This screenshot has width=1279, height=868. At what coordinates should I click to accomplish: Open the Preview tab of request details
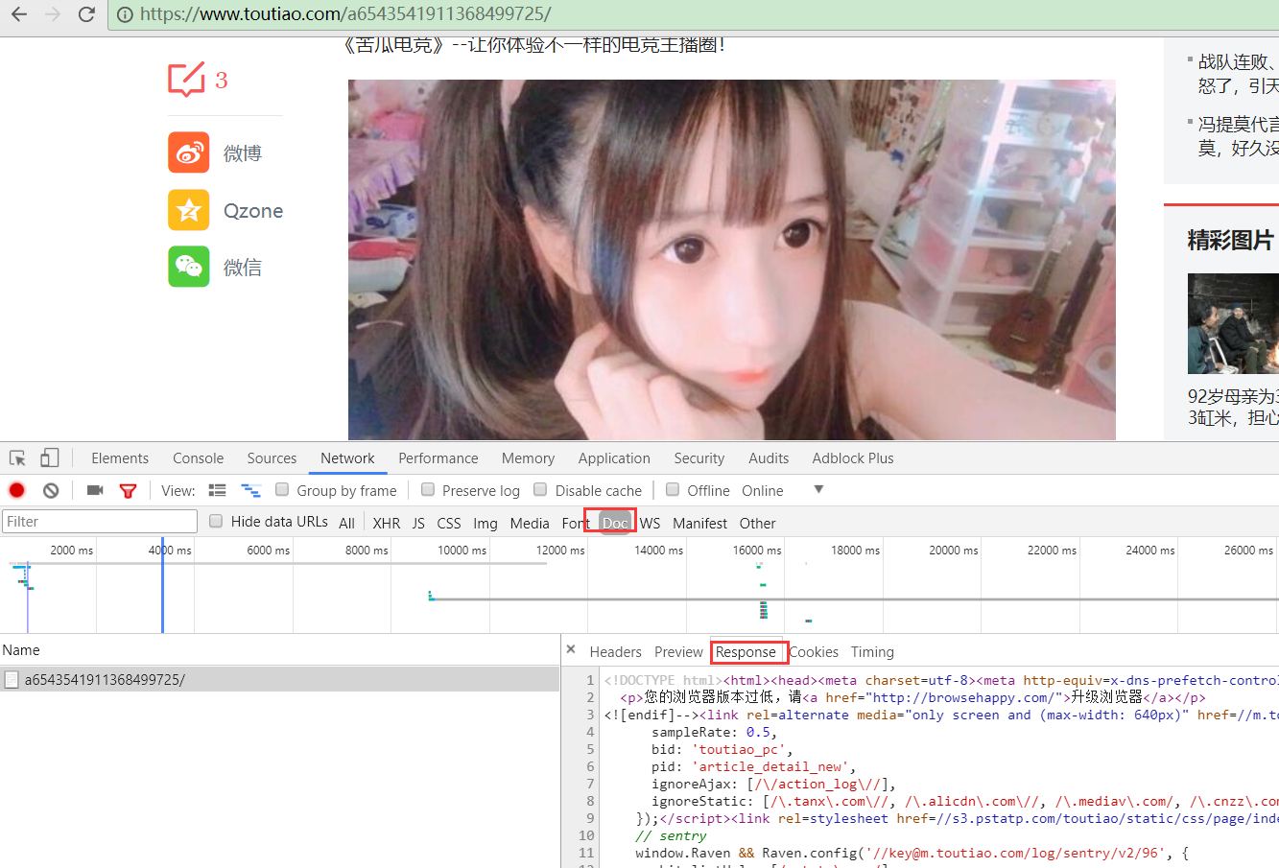[x=678, y=652]
